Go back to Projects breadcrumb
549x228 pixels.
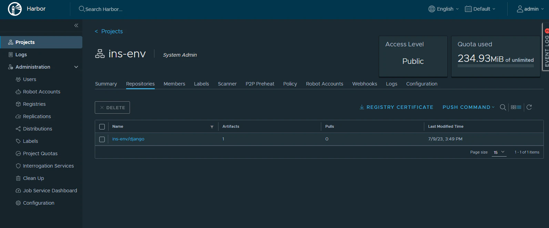click(109, 31)
